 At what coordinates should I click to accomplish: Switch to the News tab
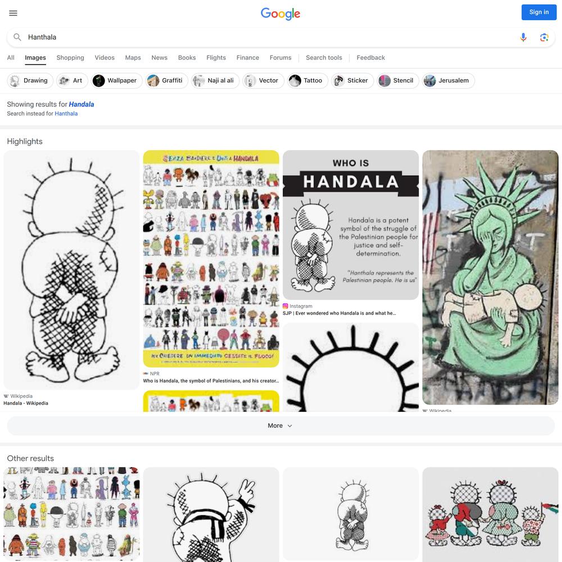[159, 58]
